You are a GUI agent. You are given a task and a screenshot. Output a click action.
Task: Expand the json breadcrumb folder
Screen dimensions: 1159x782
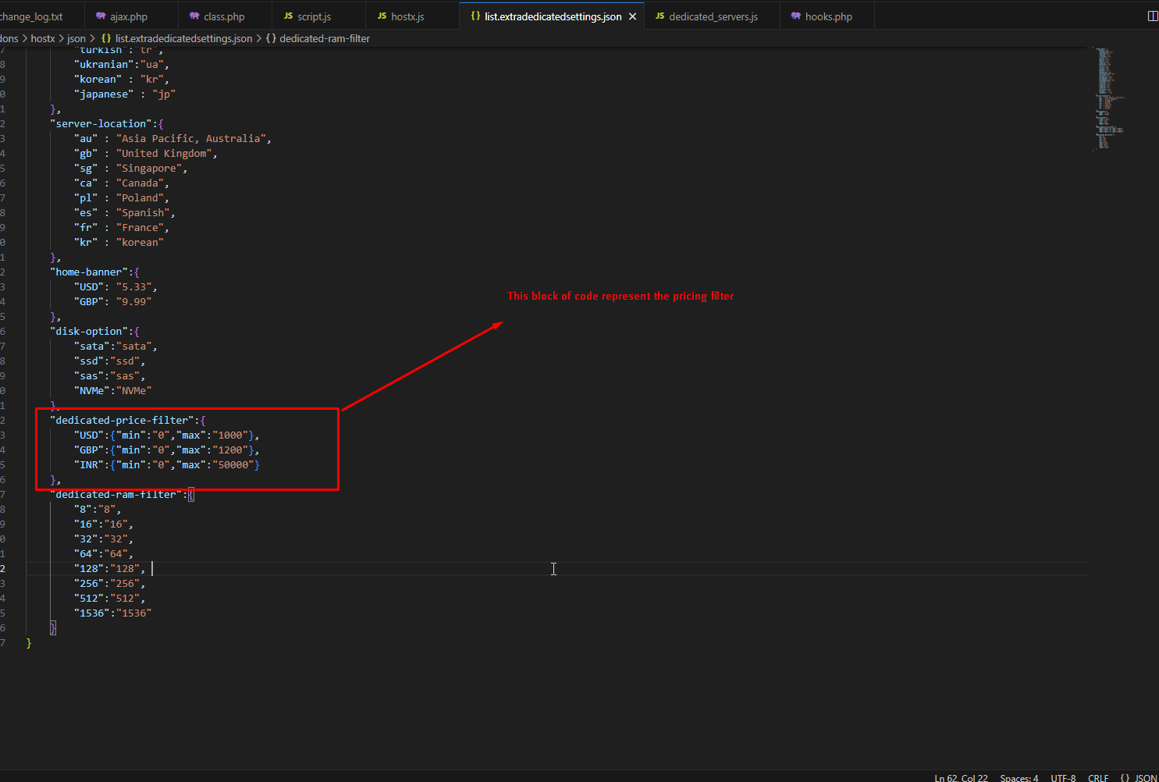[76, 38]
